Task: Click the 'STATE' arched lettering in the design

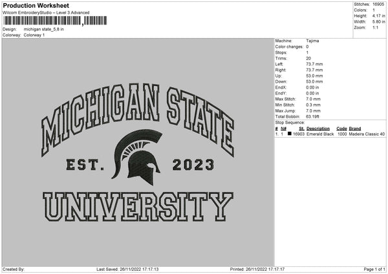Action: coord(200,121)
